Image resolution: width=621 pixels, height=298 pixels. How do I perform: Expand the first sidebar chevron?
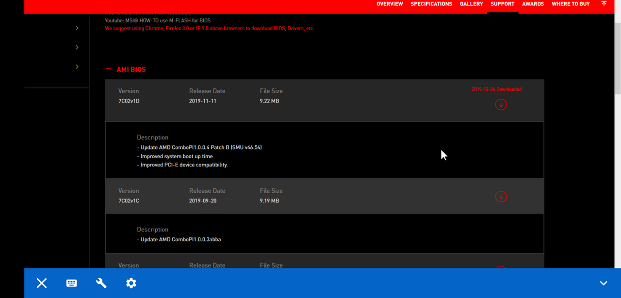click(x=77, y=28)
